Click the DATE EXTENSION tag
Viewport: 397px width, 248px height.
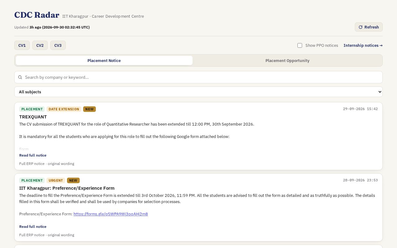coord(64,109)
